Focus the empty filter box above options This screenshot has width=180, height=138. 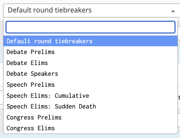click(90, 27)
